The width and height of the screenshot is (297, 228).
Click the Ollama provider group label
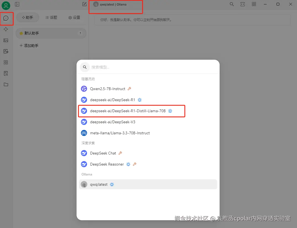[87, 174]
